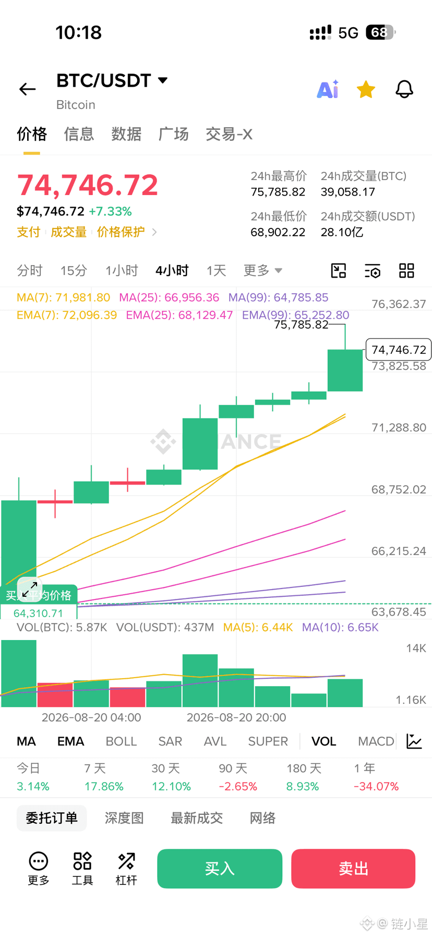Viewport: 432px width, 937px height.
Task: Tap the EMA(99): 65,252.80 legend
Action: point(296,315)
